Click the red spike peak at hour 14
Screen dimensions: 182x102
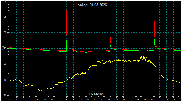110,10
